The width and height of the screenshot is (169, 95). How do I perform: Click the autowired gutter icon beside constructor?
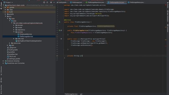(x=59, y=30)
